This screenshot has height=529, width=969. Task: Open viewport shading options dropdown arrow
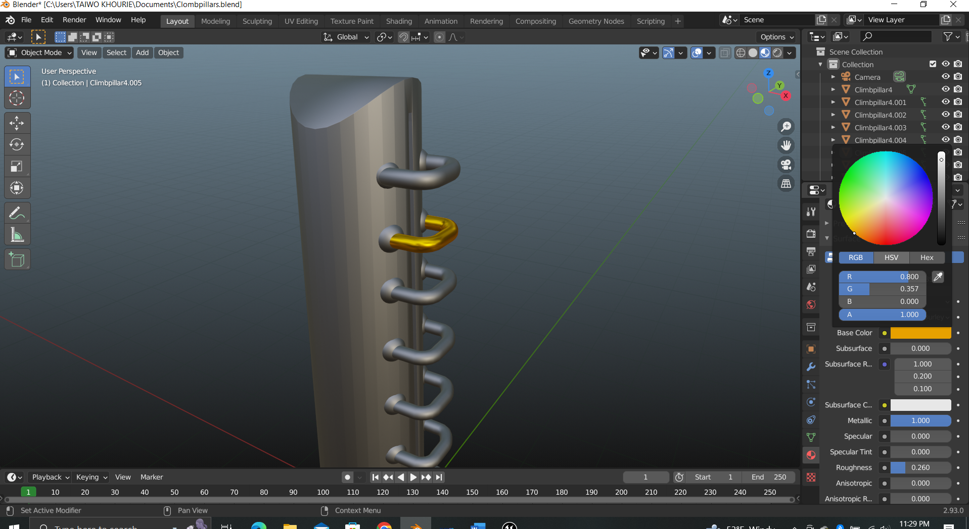click(790, 53)
